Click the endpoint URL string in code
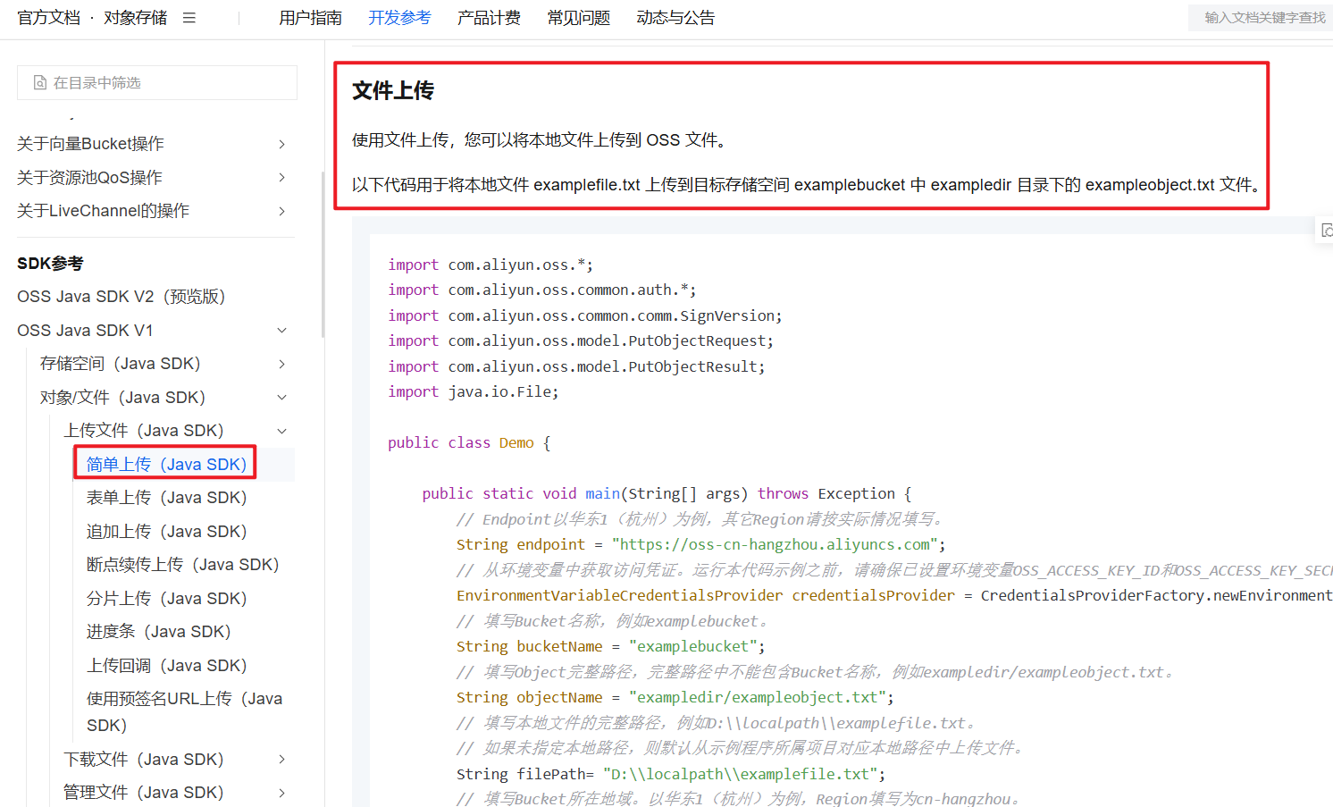This screenshot has height=807, width=1333. [775, 545]
